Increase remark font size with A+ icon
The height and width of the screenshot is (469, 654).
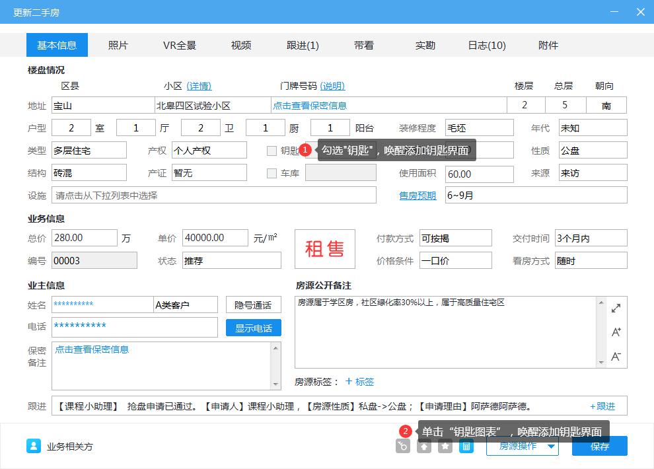tap(616, 332)
